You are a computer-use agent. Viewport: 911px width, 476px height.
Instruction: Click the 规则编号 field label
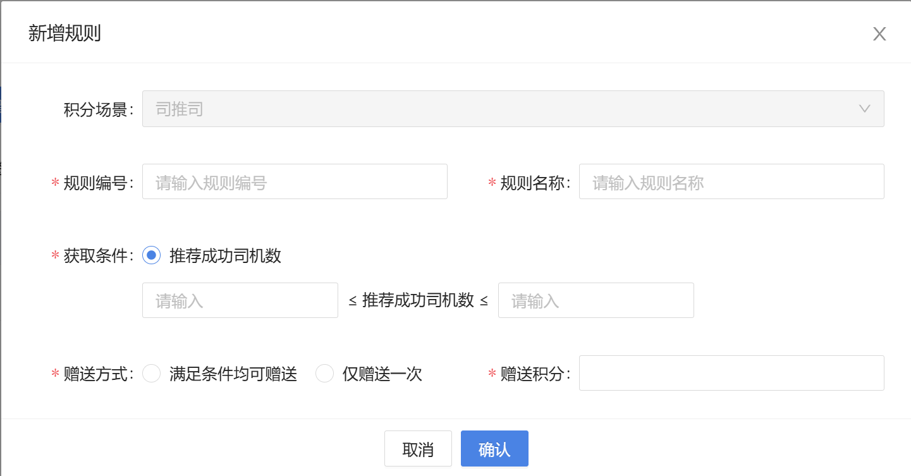98,183
